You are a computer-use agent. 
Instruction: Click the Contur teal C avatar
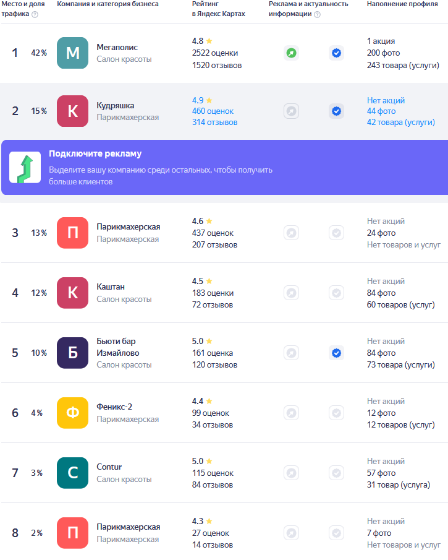[x=72, y=473]
